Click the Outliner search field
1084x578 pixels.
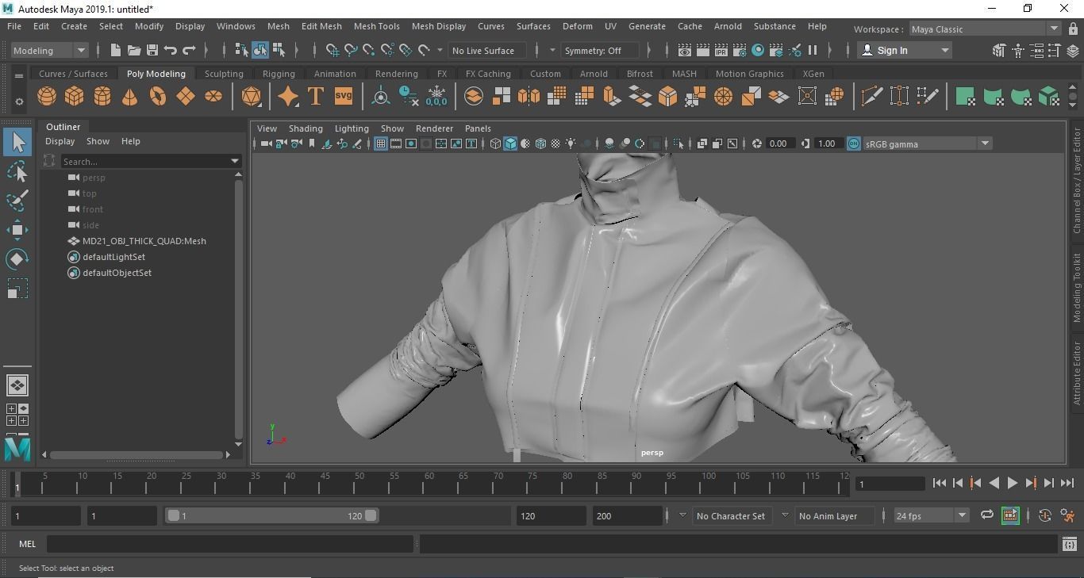(145, 161)
